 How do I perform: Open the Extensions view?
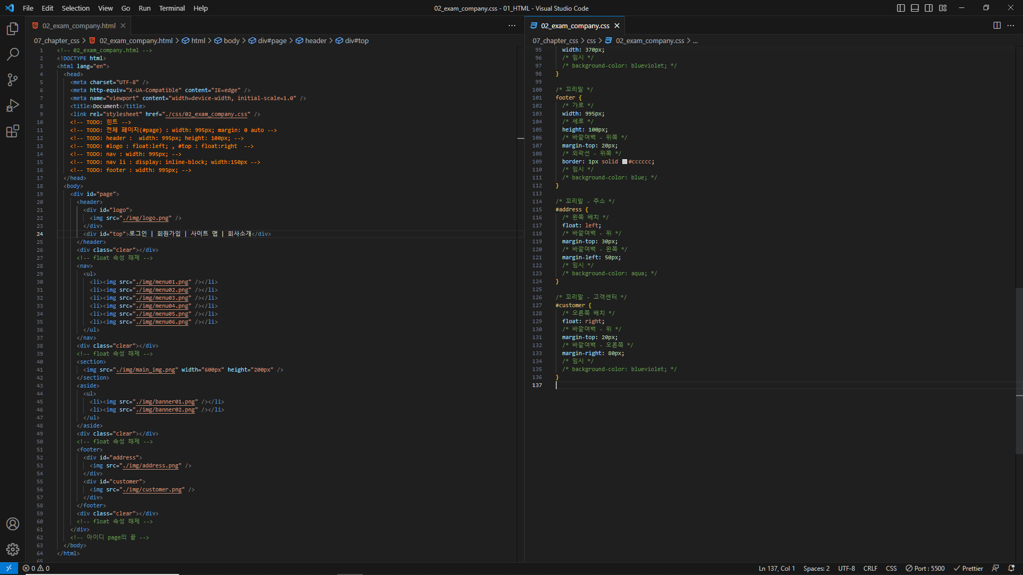(13, 131)
